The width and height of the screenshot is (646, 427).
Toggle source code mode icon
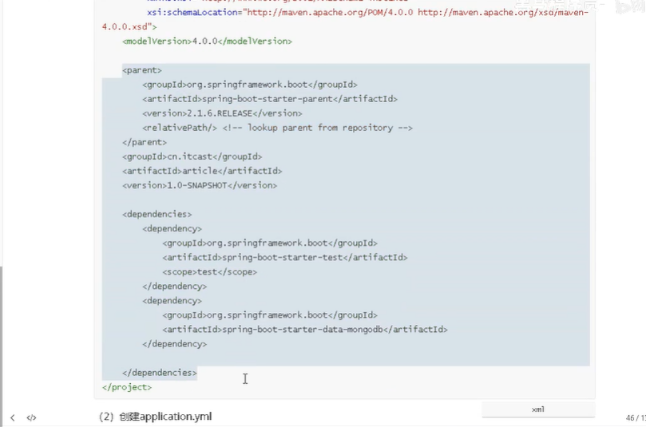click(31, 417)
